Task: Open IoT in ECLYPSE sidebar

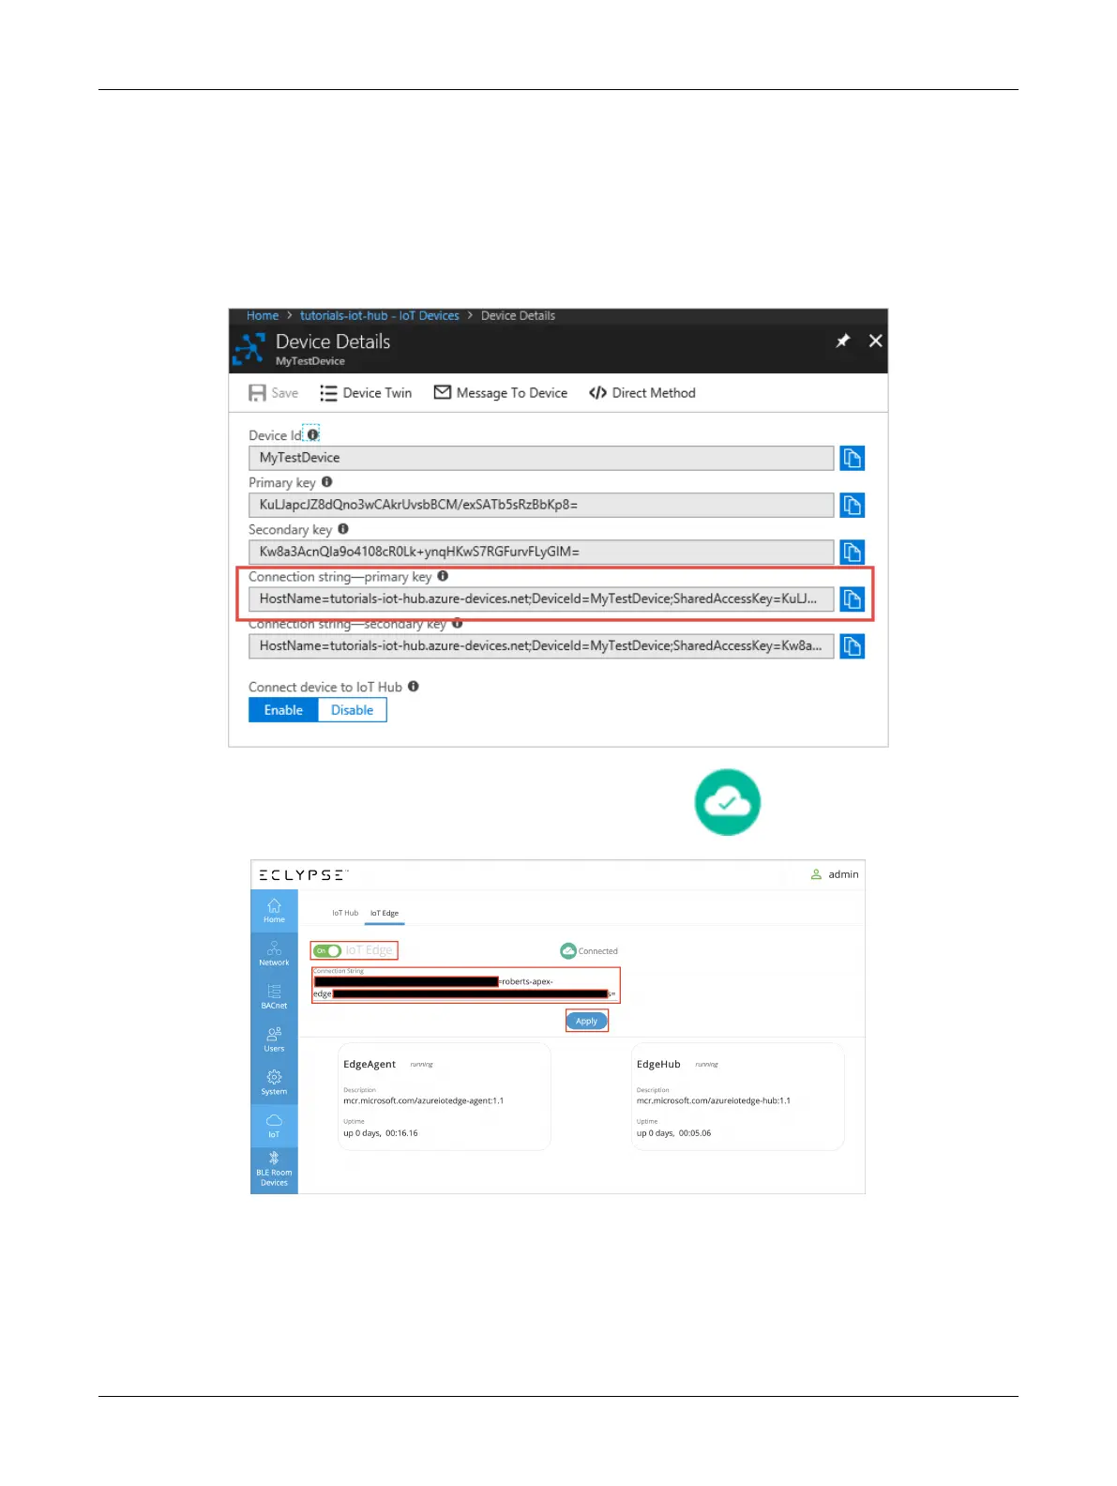Action: (274, 1126)
